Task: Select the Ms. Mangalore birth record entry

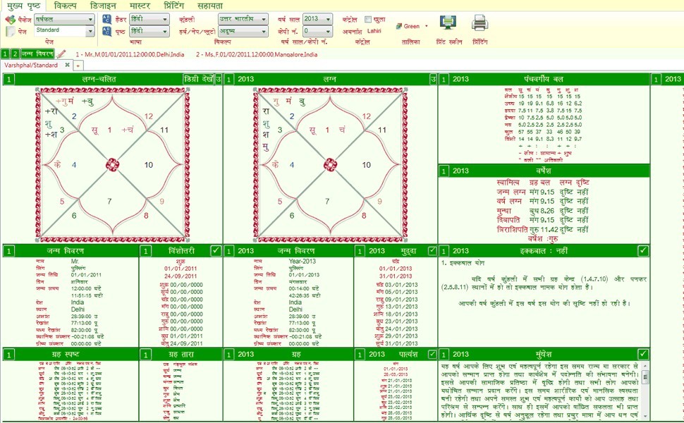Action: (x=257, y=54)
